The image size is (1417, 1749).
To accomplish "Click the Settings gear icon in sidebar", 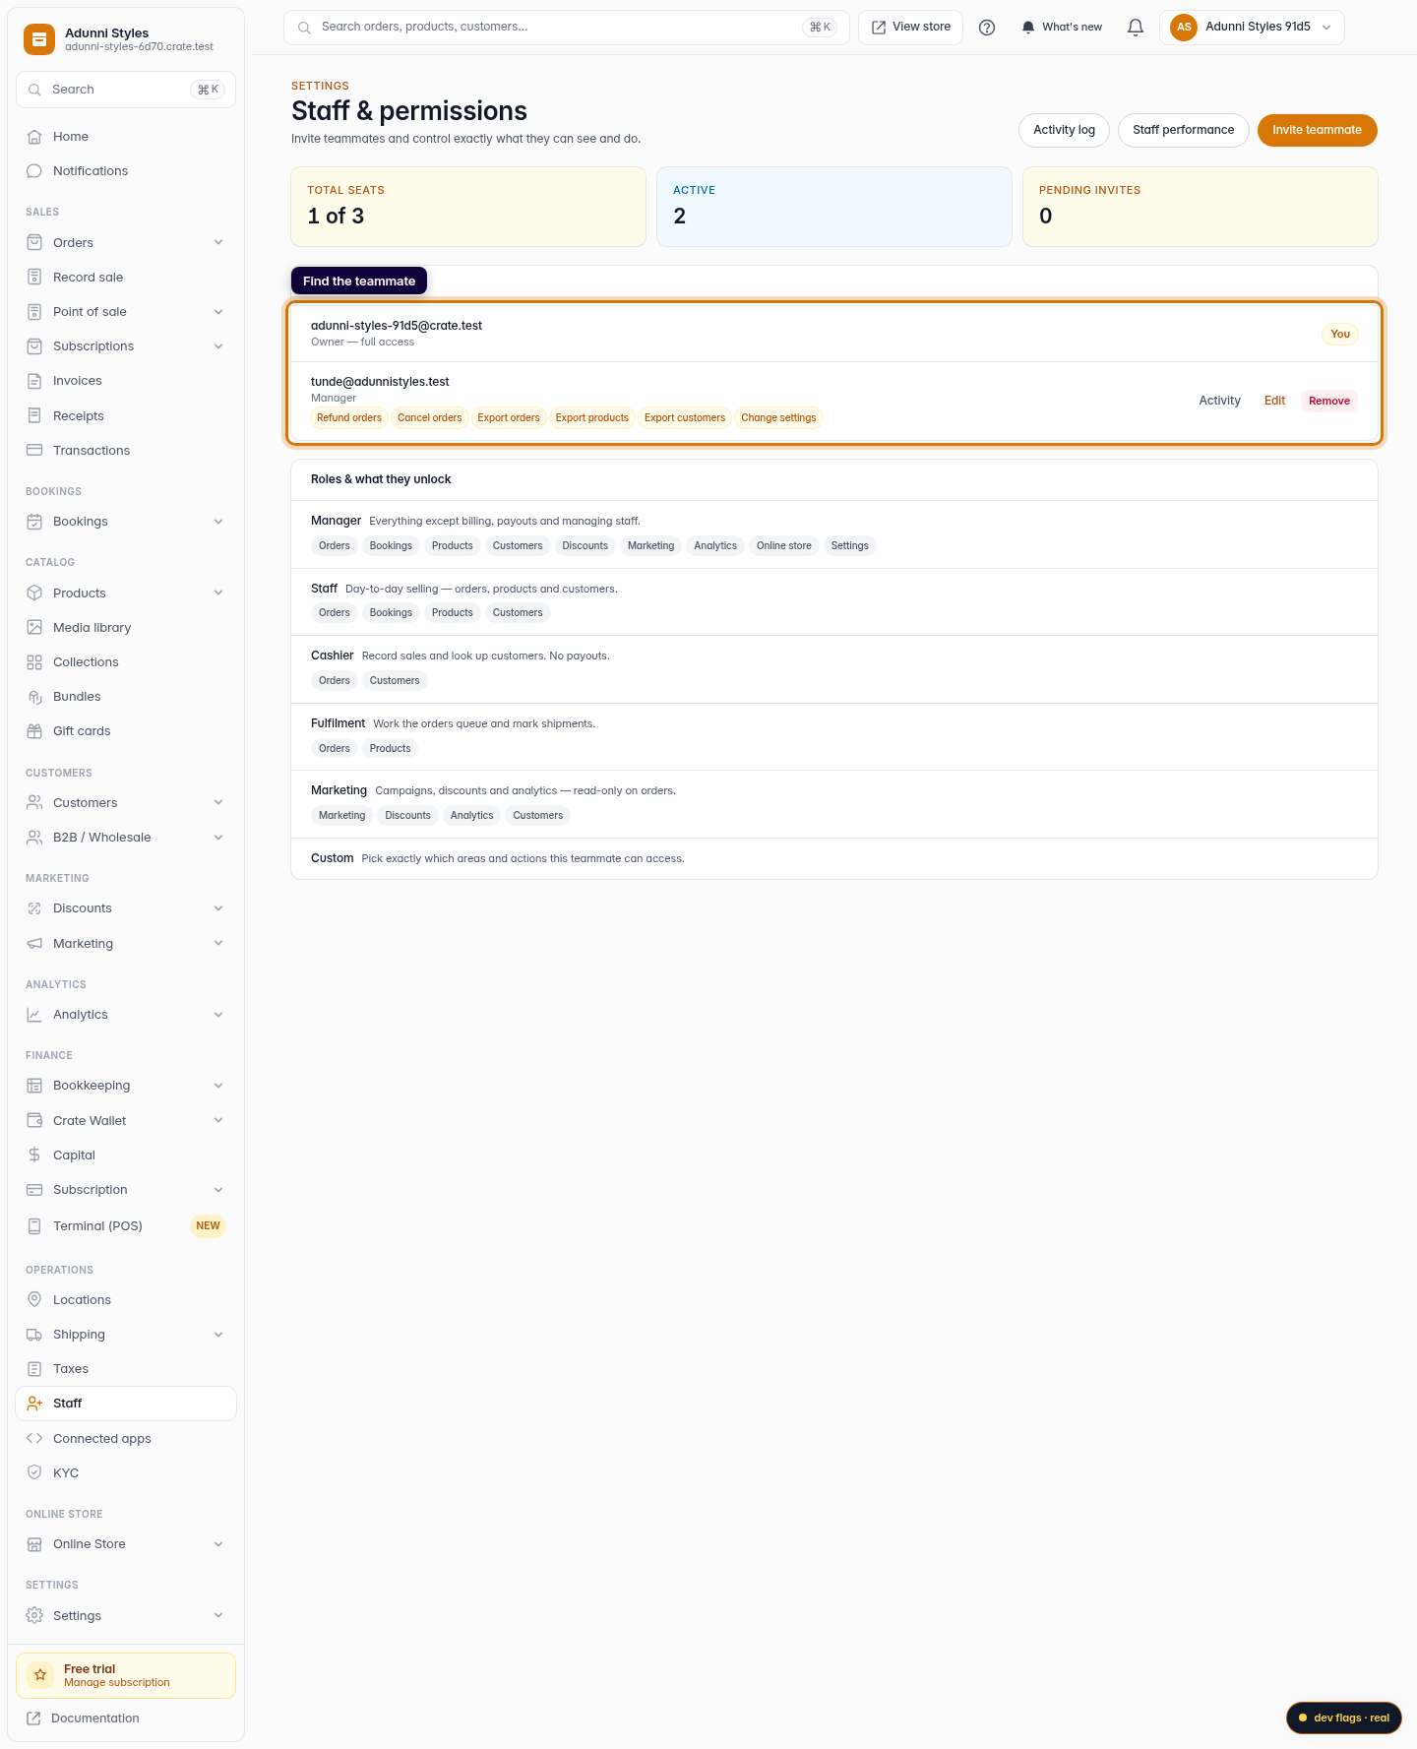I will point(34,1616).
